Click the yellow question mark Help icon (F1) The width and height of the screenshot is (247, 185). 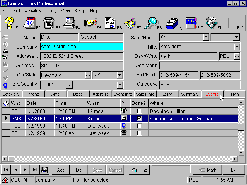coord(9,23)
